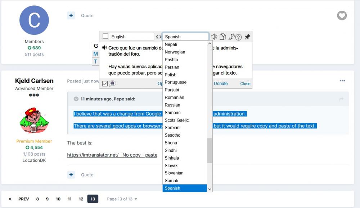Open the imtranslator.net link

[x=93, y=155]
